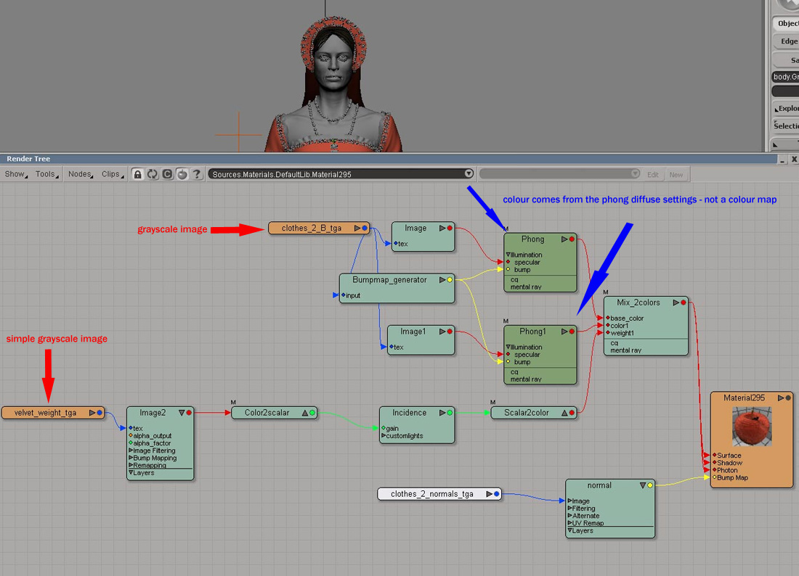Screen dimensions: 799x576
Task: Click the question mark help icon
Action: pos(197,174)
